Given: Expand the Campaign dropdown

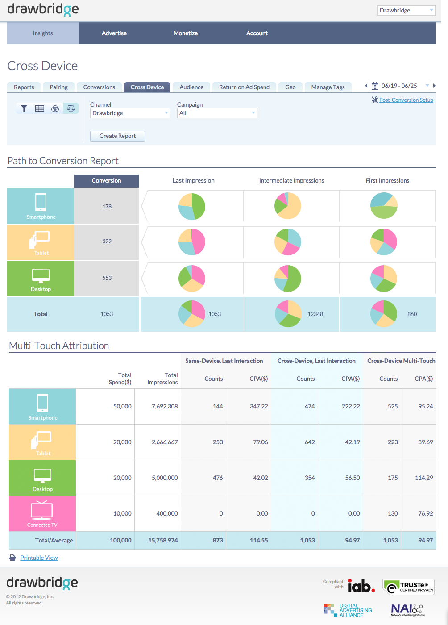Looking at the screenshot, I should 217,113.
